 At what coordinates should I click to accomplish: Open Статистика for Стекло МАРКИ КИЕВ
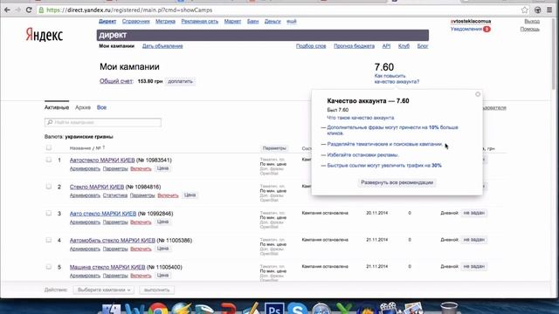(115, 195)
